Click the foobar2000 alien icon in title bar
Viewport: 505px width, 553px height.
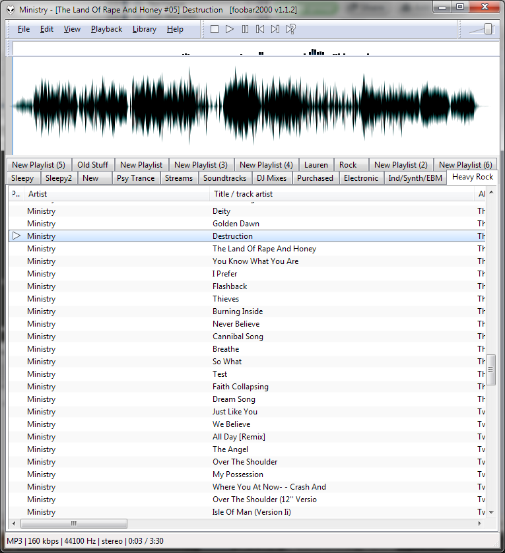(x=11, y=10)
